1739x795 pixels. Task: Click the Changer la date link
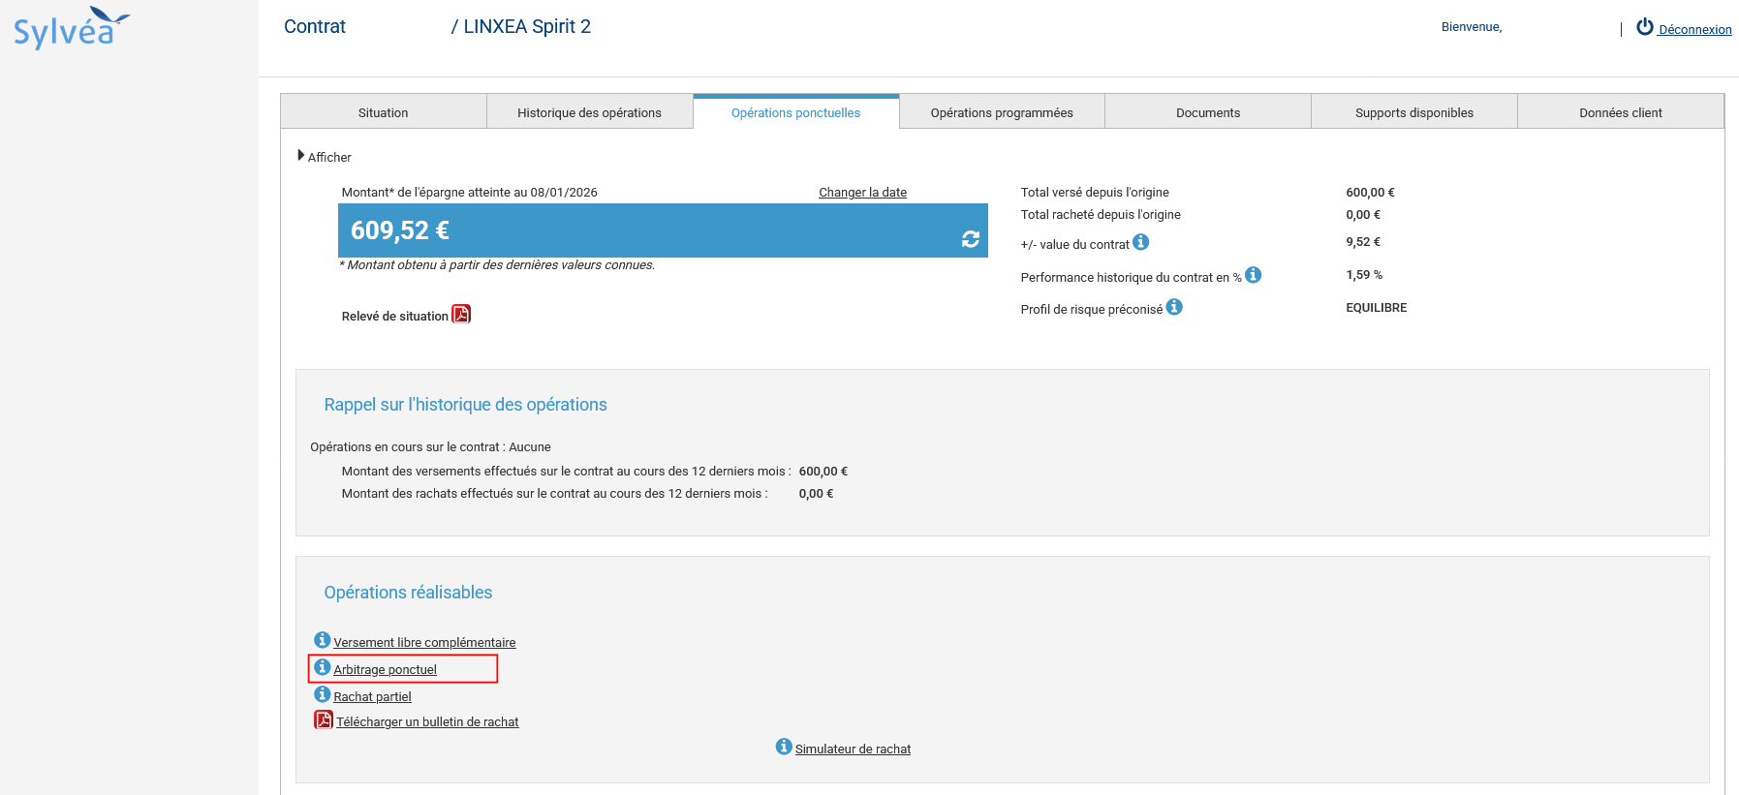point(862,193)
